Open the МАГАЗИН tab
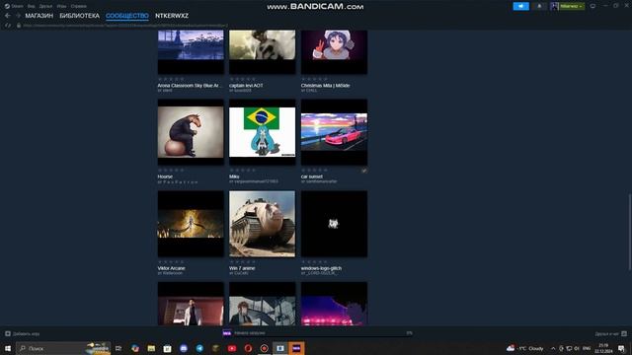632x355 pixels. 39,16
